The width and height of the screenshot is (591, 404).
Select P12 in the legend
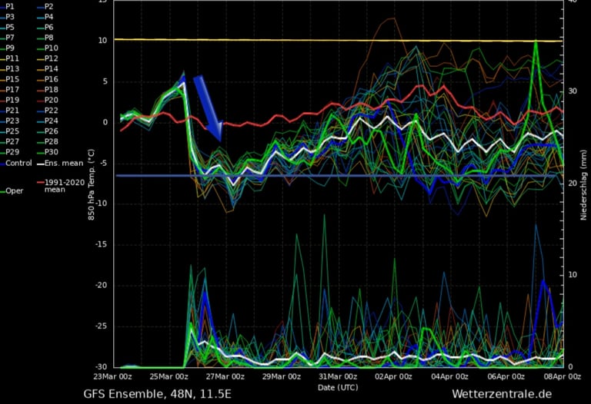[52, 58]
